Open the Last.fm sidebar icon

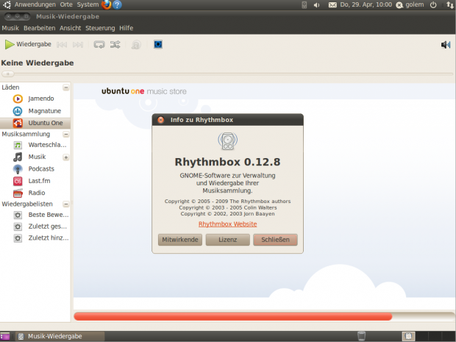pyautogui.click(x=18, y=181)
